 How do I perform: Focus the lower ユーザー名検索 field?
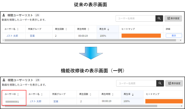[136, 83]
